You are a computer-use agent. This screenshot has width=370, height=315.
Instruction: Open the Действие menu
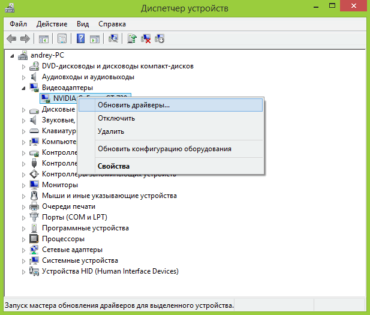[52, 24]
